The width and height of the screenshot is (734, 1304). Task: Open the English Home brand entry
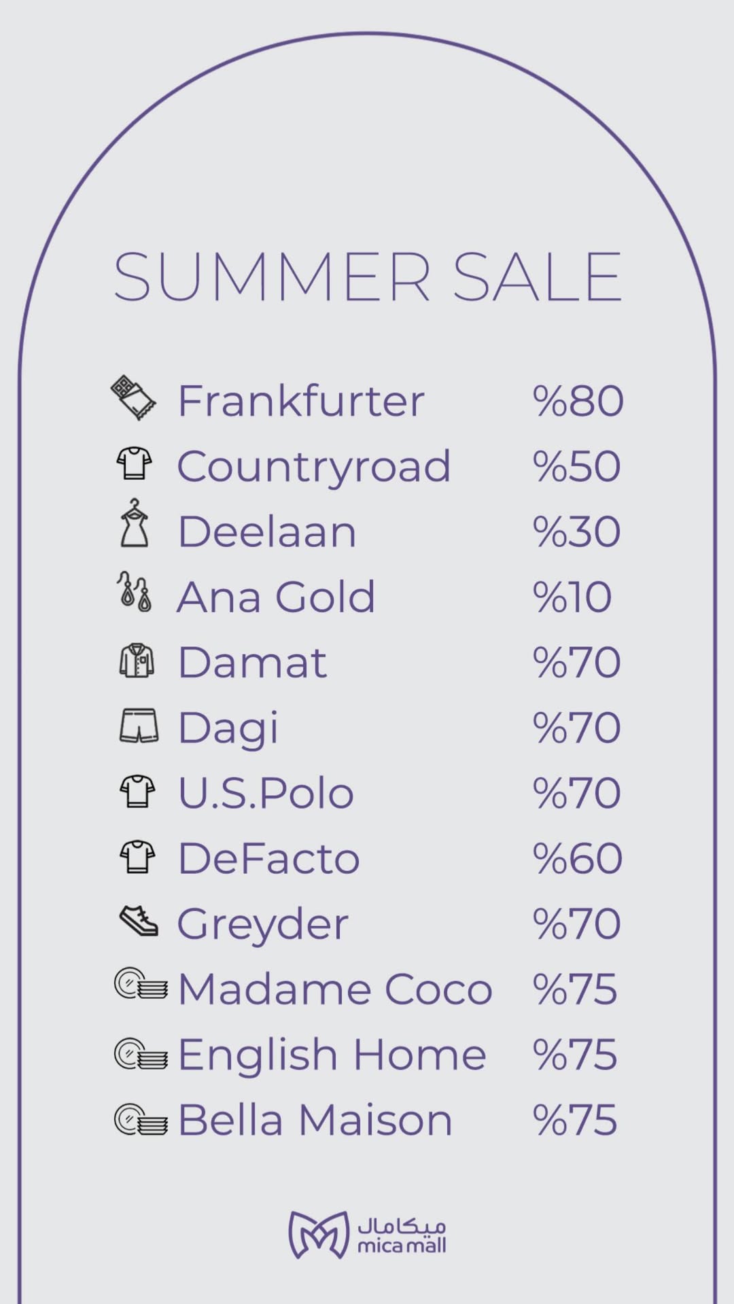click(x=332, y=1055)
